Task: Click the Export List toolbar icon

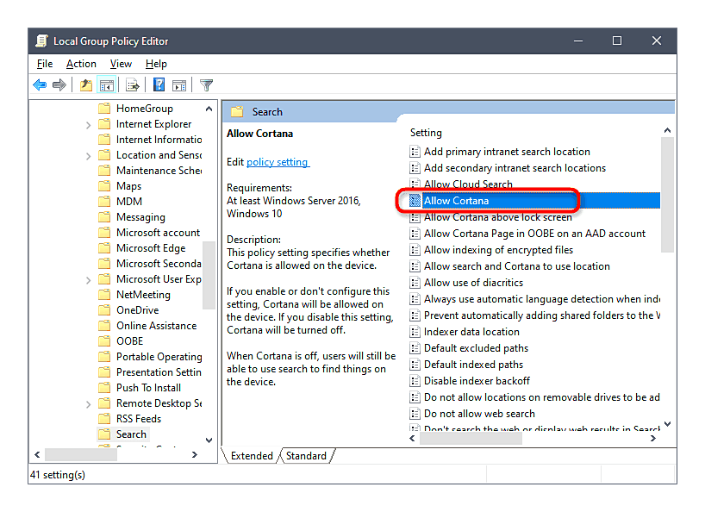Action: [x=133, y=84]
